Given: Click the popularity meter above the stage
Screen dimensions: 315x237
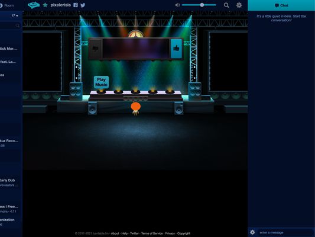Looking at the screenshot, I should pyautogui.click(x=135, y=34).
